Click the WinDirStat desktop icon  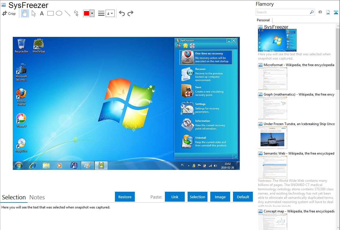pos(39,46)
